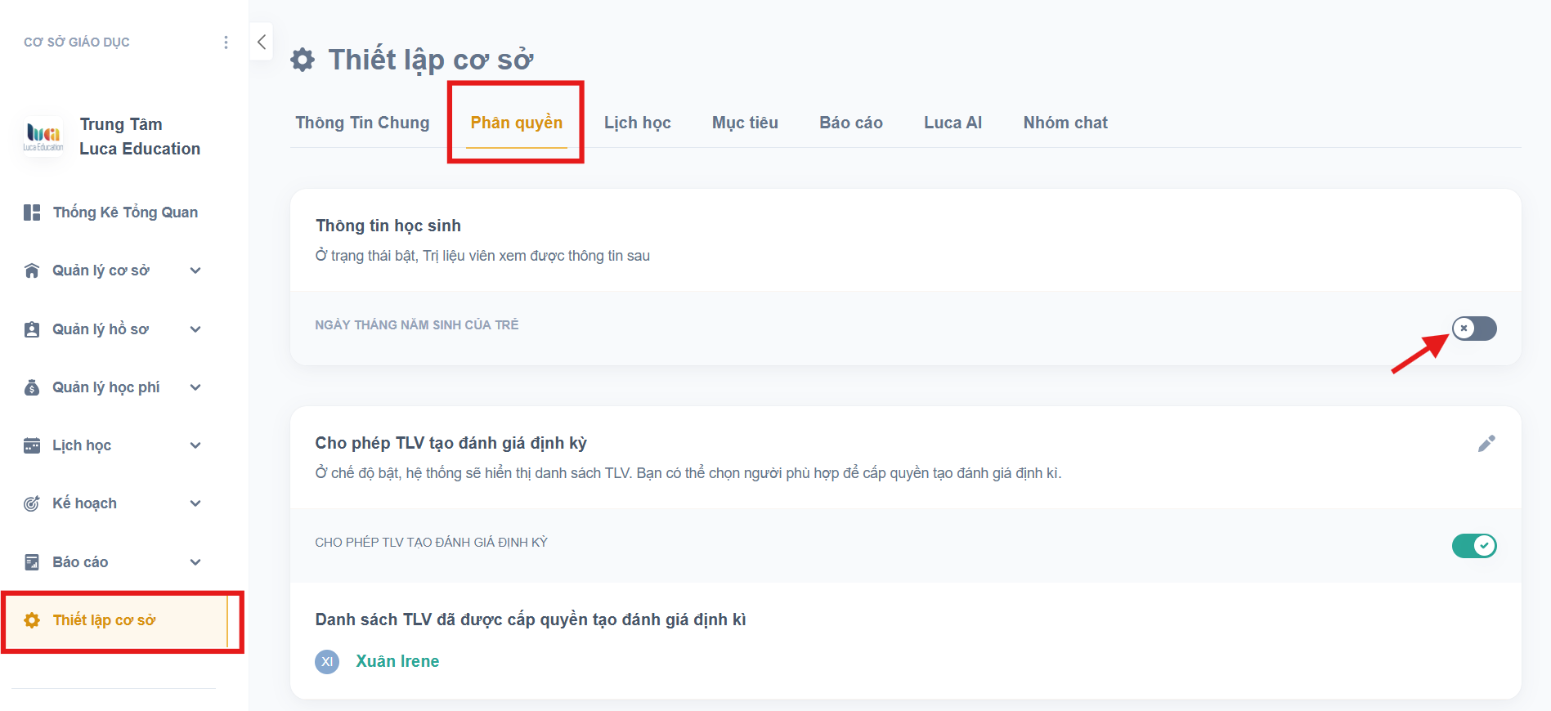This screenshot has height=711, width=1551.
Task: Click the NGÀY THÁNG NĂM SINH CỦA TRẺ label
Action: tap(417, 325)
